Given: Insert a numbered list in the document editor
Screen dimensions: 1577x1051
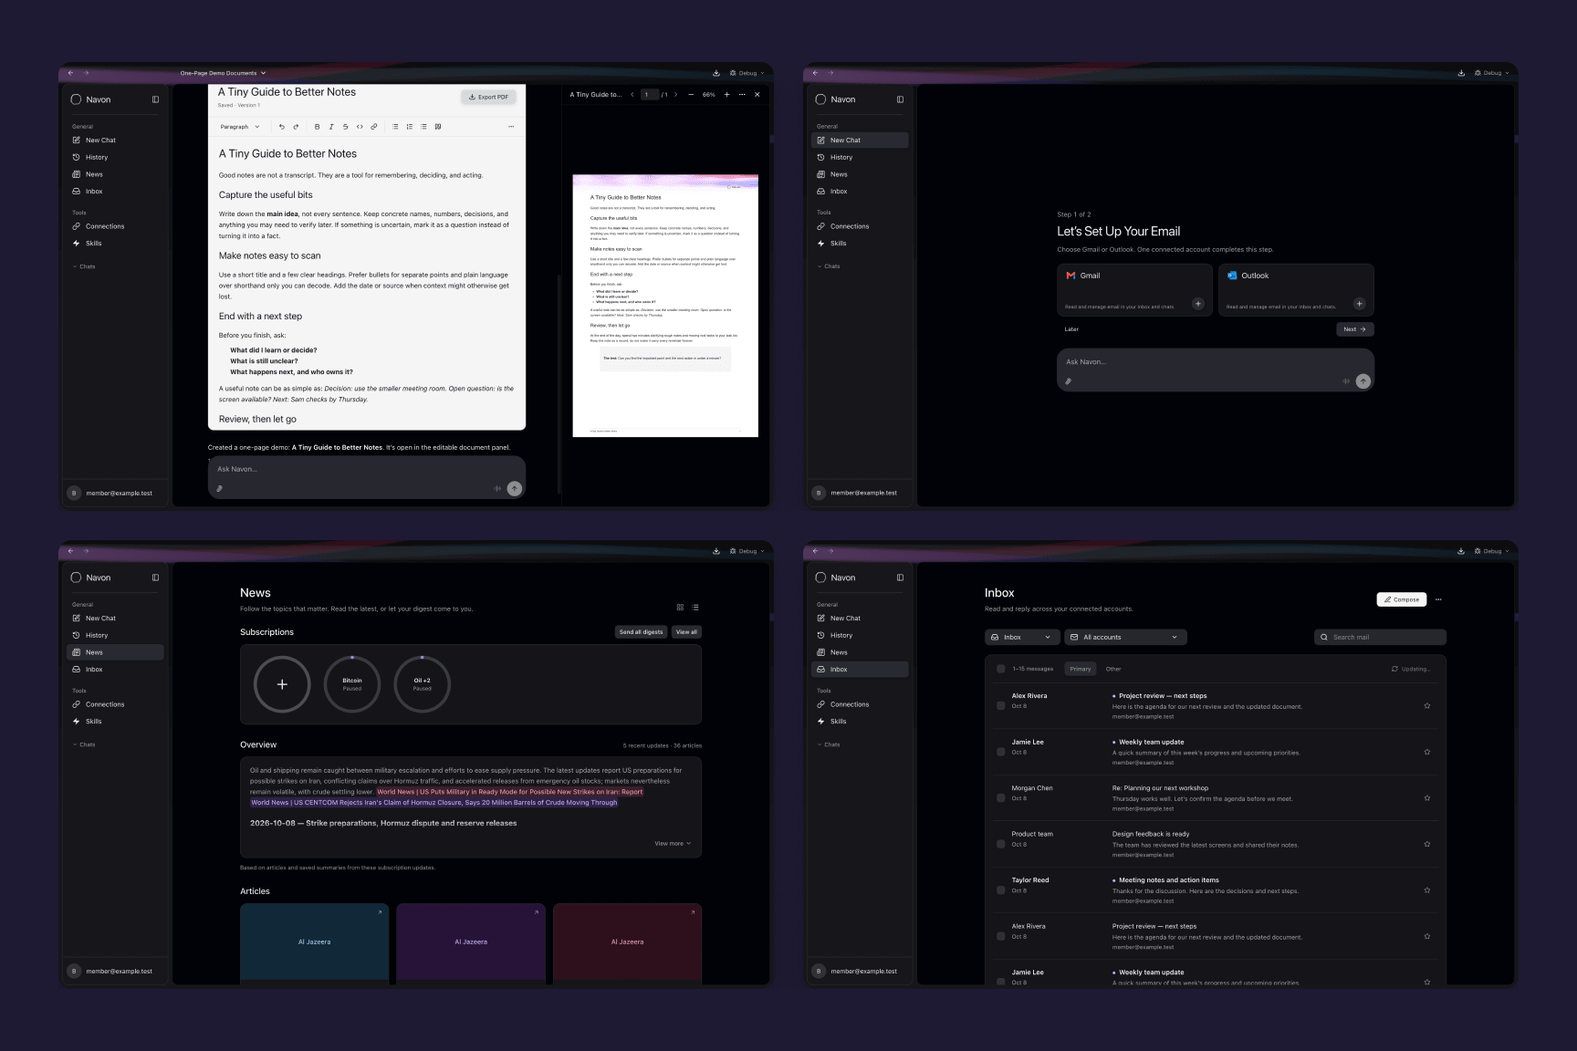Looking at the screenshot, I should pos(409,127).
